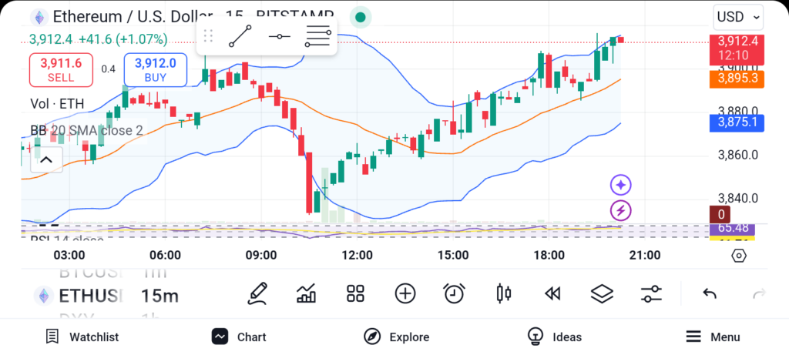Grab the floating toolbar drag handle
The image size is (789, 355).
point(208,36)
